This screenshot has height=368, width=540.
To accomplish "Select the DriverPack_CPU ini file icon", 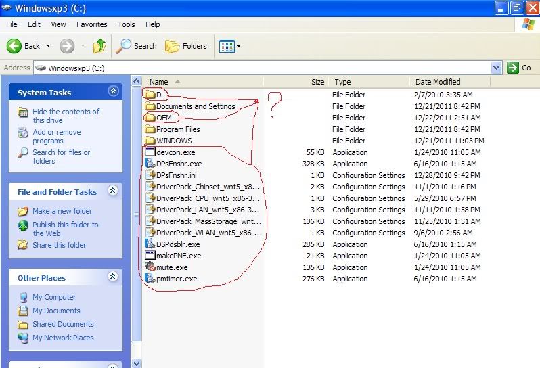I will [150, 198].
